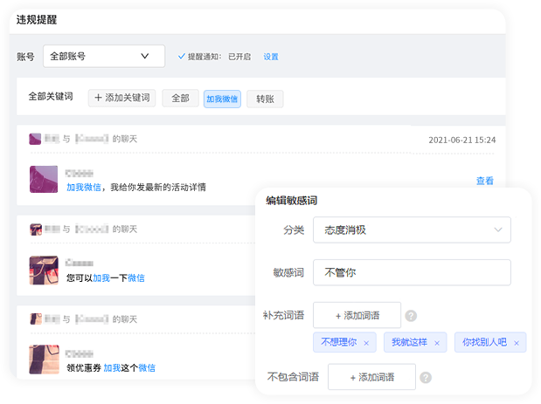The height and width of the screenshot is (404, 541).
Task: Select the 加我微信 keyword filter
Action: (x=222, y=99)
